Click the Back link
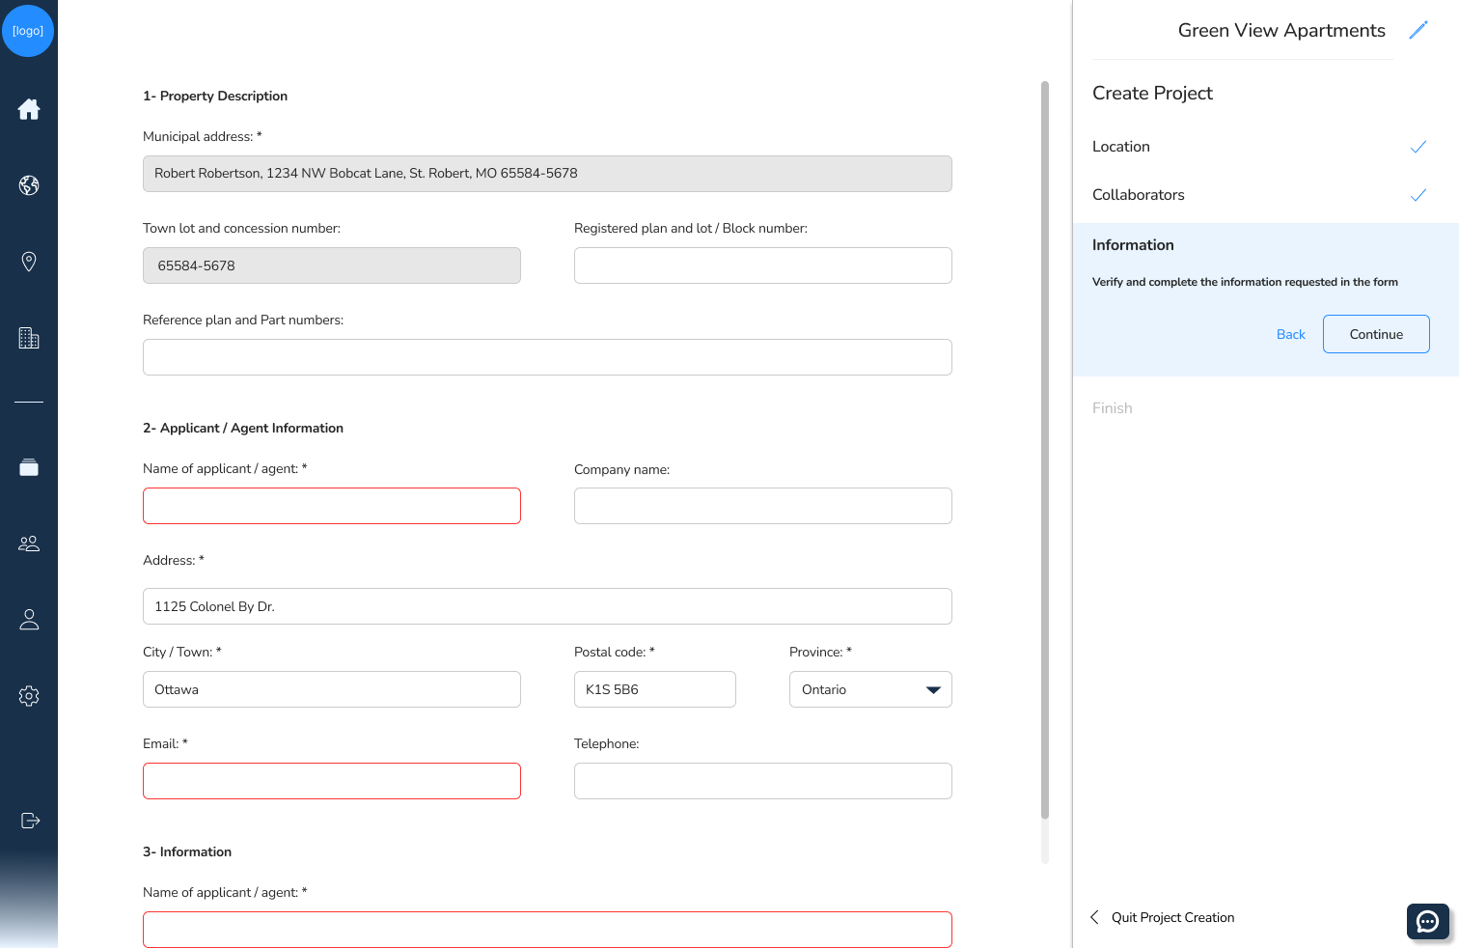Screen dimensions: 1459x948 pos(1290,334)
